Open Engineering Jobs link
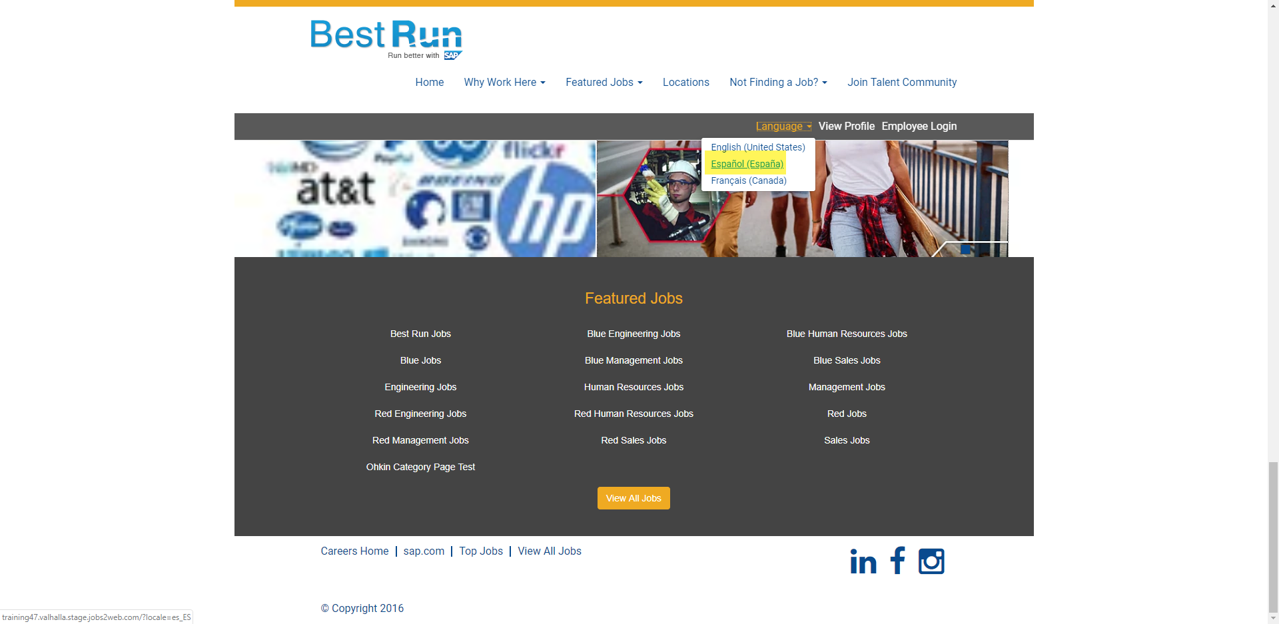Screen dimensions: 1279x624 [420, 387]
